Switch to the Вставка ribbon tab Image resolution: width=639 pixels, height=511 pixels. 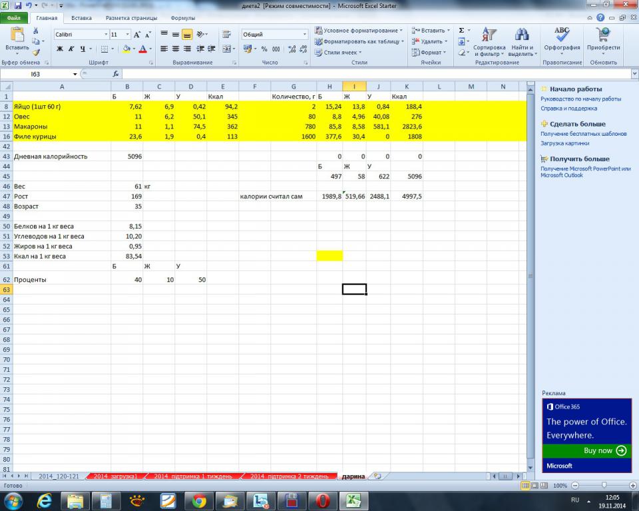[x=81, y=19]
